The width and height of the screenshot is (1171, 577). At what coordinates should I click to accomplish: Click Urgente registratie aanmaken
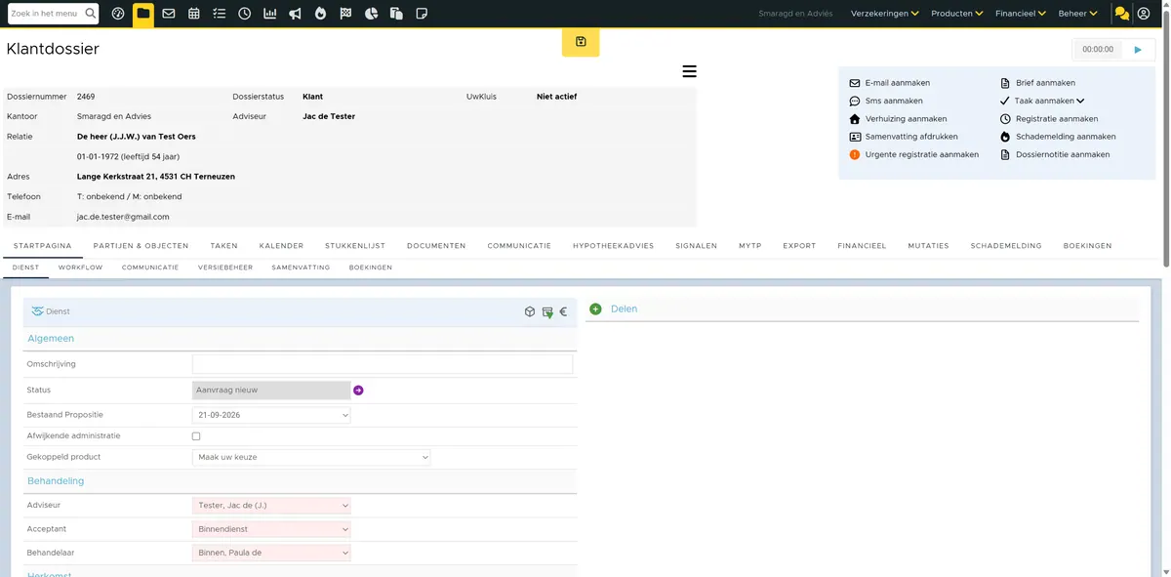(922, 154)
